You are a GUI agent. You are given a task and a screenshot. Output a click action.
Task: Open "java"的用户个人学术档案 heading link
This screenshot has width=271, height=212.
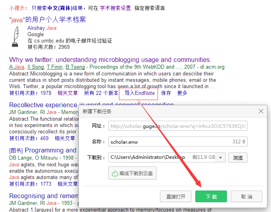pyautogui.click(x=47, y=19)
